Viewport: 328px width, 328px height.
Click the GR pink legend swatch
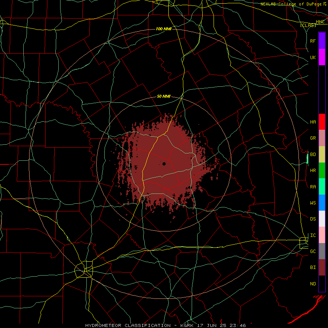322,138
